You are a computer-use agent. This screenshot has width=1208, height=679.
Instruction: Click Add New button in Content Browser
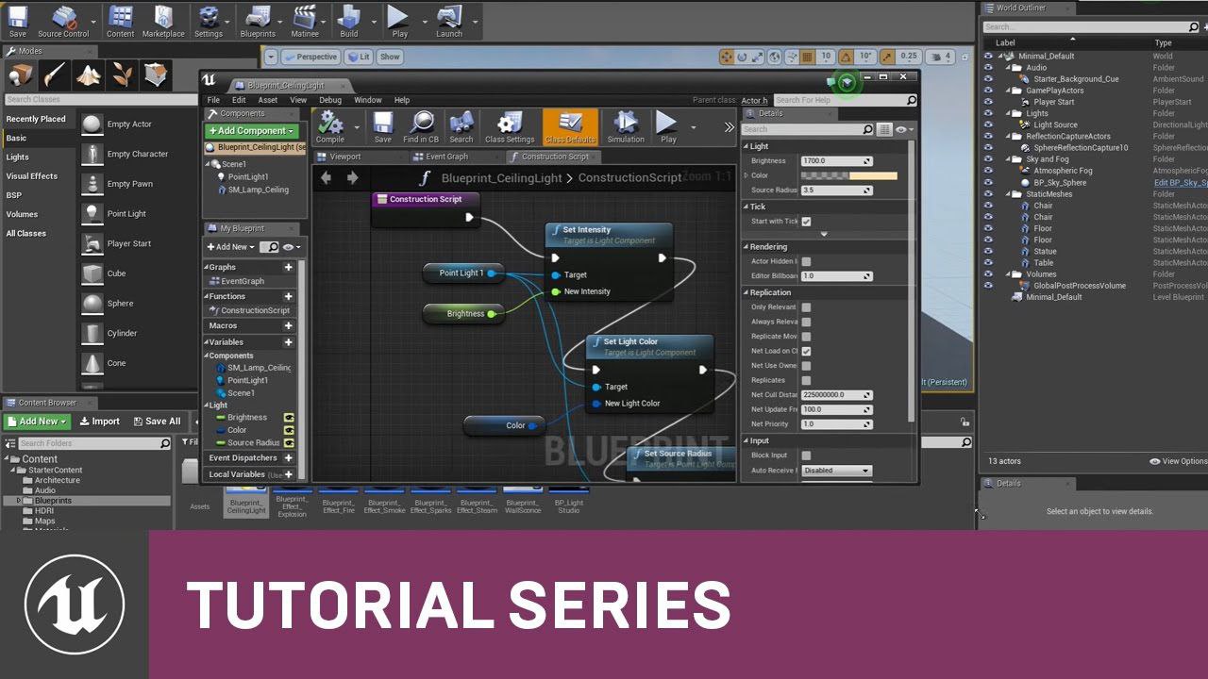pyautogui.click(x=38, y=422)
